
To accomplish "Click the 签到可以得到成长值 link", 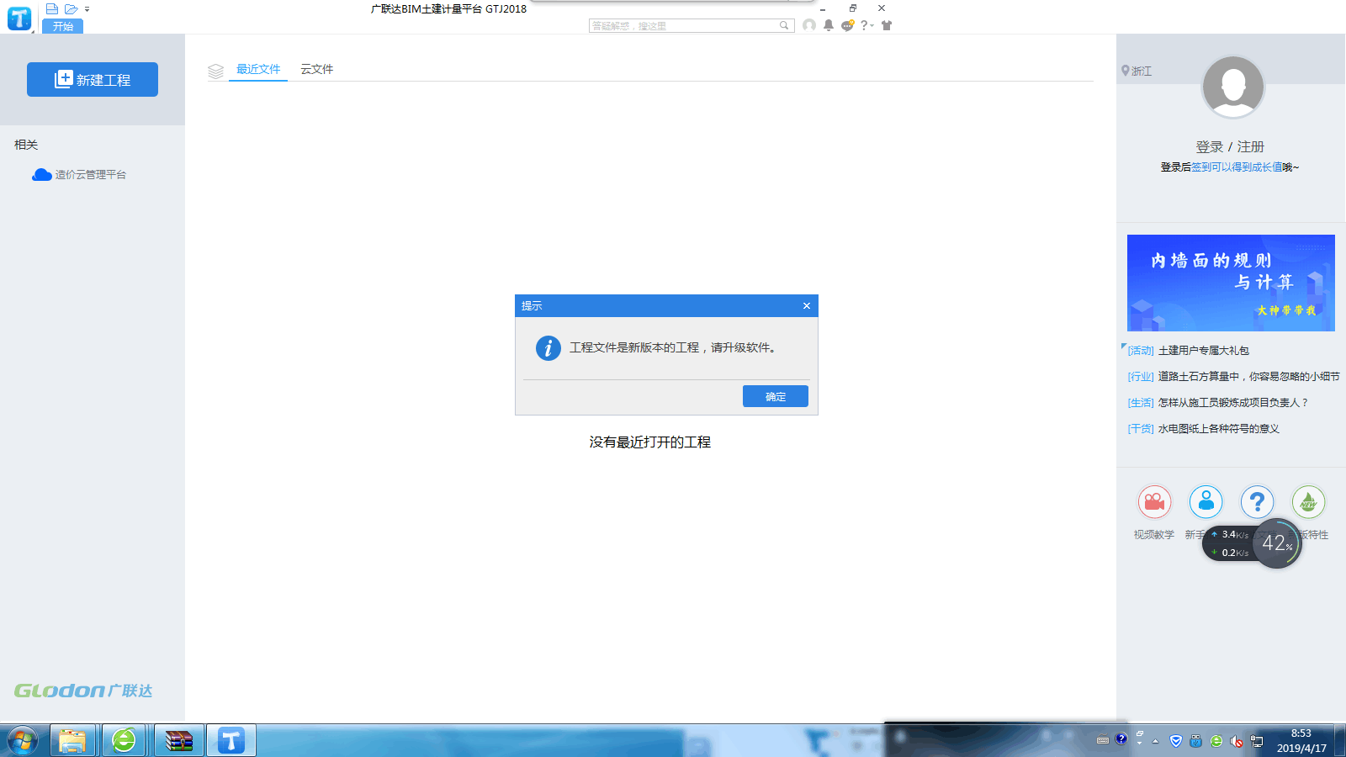I will tap(1236, 167).
